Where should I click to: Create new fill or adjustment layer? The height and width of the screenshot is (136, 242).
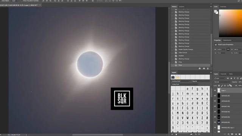(236, 134)
